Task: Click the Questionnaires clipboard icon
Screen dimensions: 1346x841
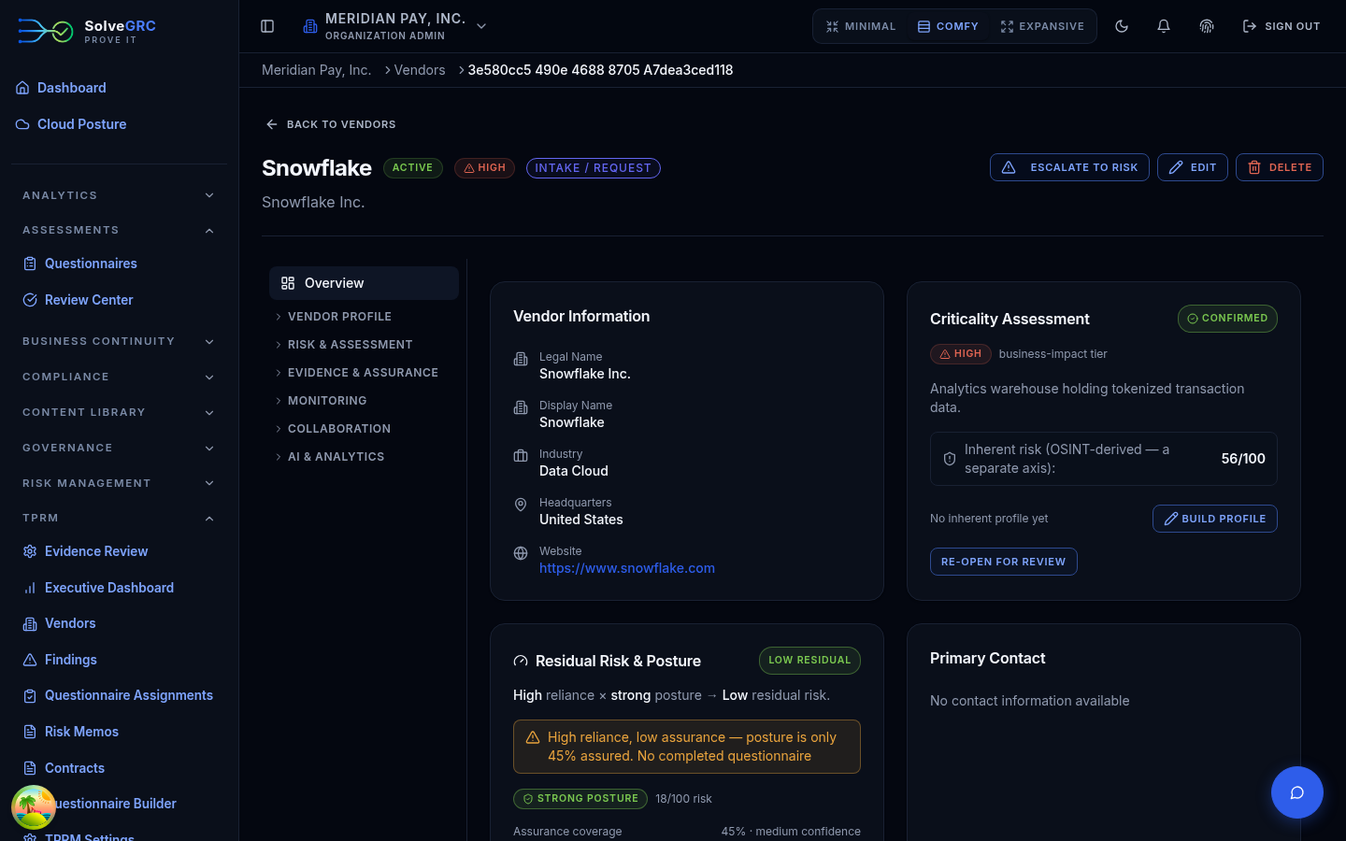Action: tap(30, 264)
